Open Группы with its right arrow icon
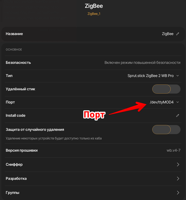 click(x=178, y=192)
